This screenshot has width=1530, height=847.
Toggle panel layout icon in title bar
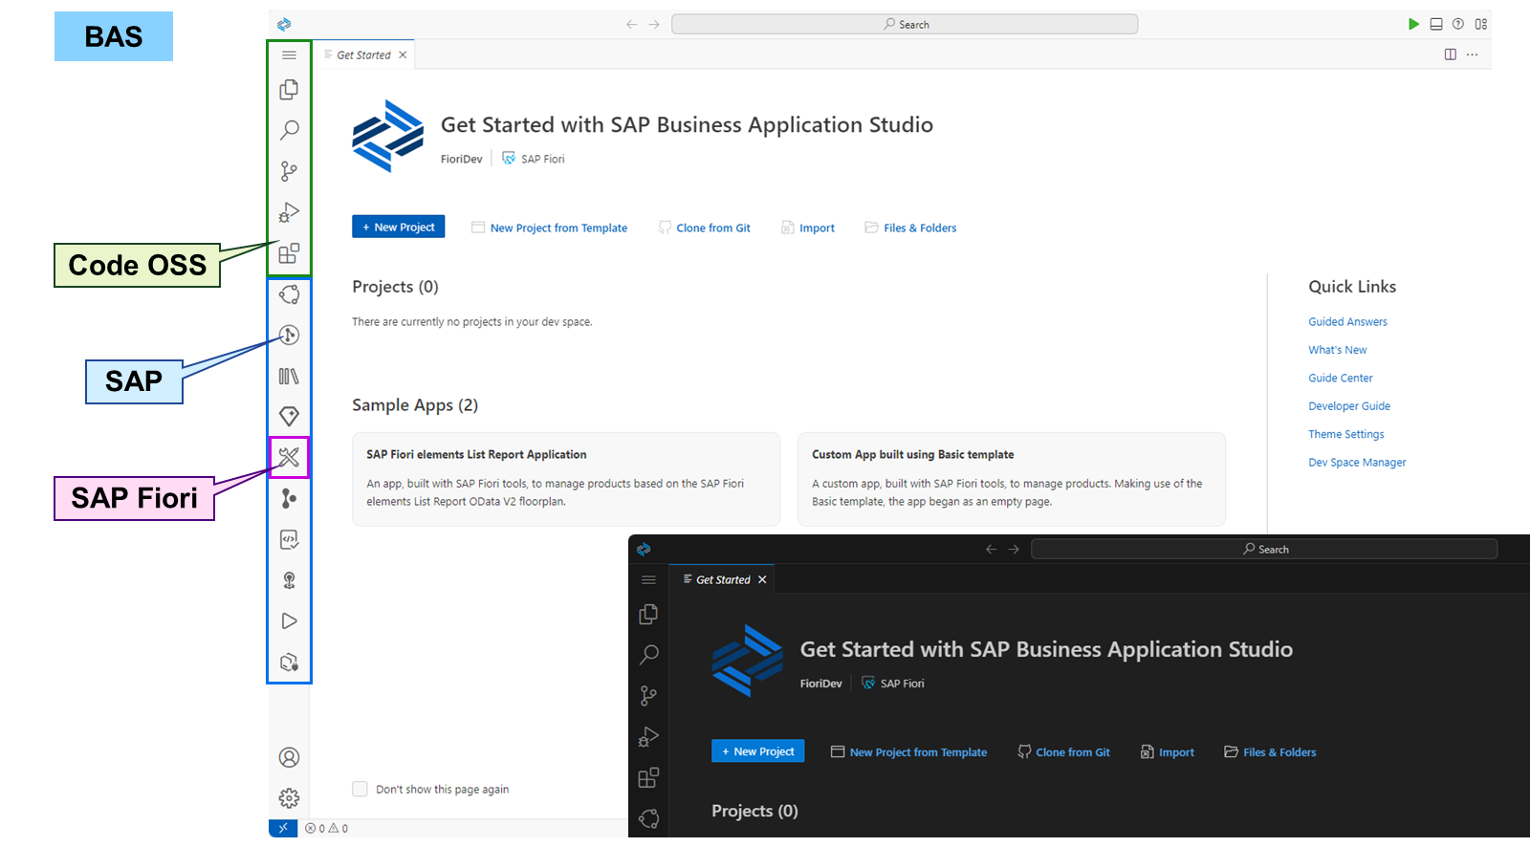pos(1436,24)
